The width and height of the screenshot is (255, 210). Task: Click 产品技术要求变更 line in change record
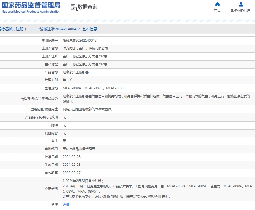(116, 197)
